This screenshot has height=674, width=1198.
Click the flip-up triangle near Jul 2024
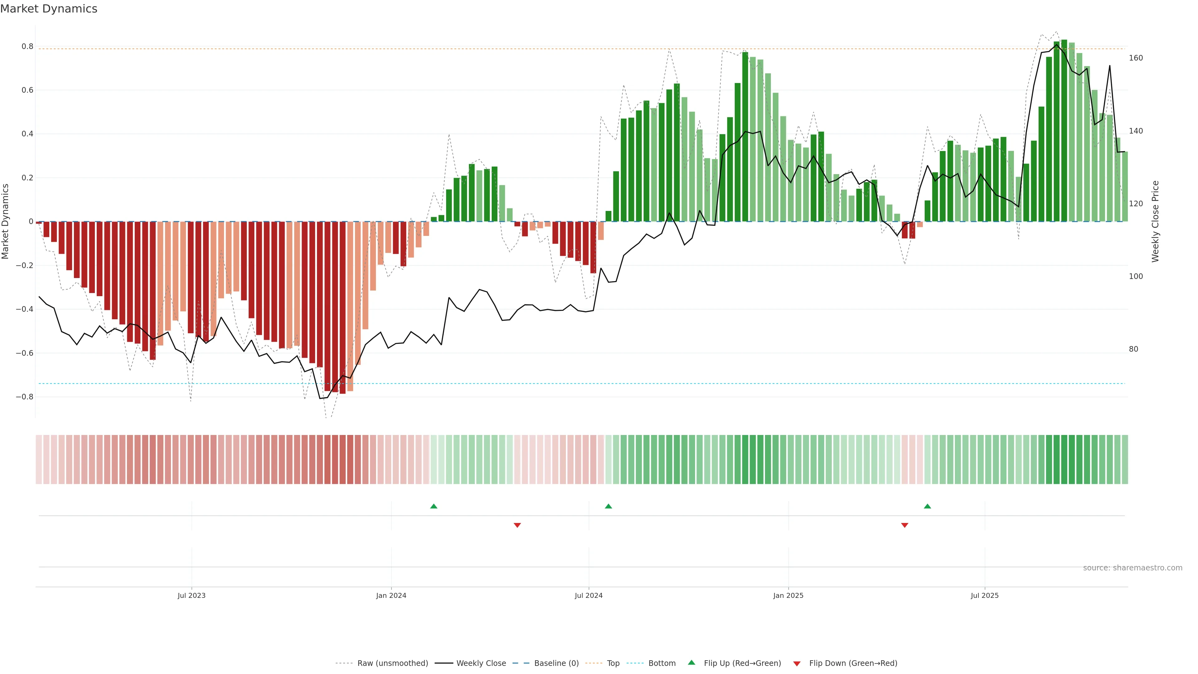point(608,506)
